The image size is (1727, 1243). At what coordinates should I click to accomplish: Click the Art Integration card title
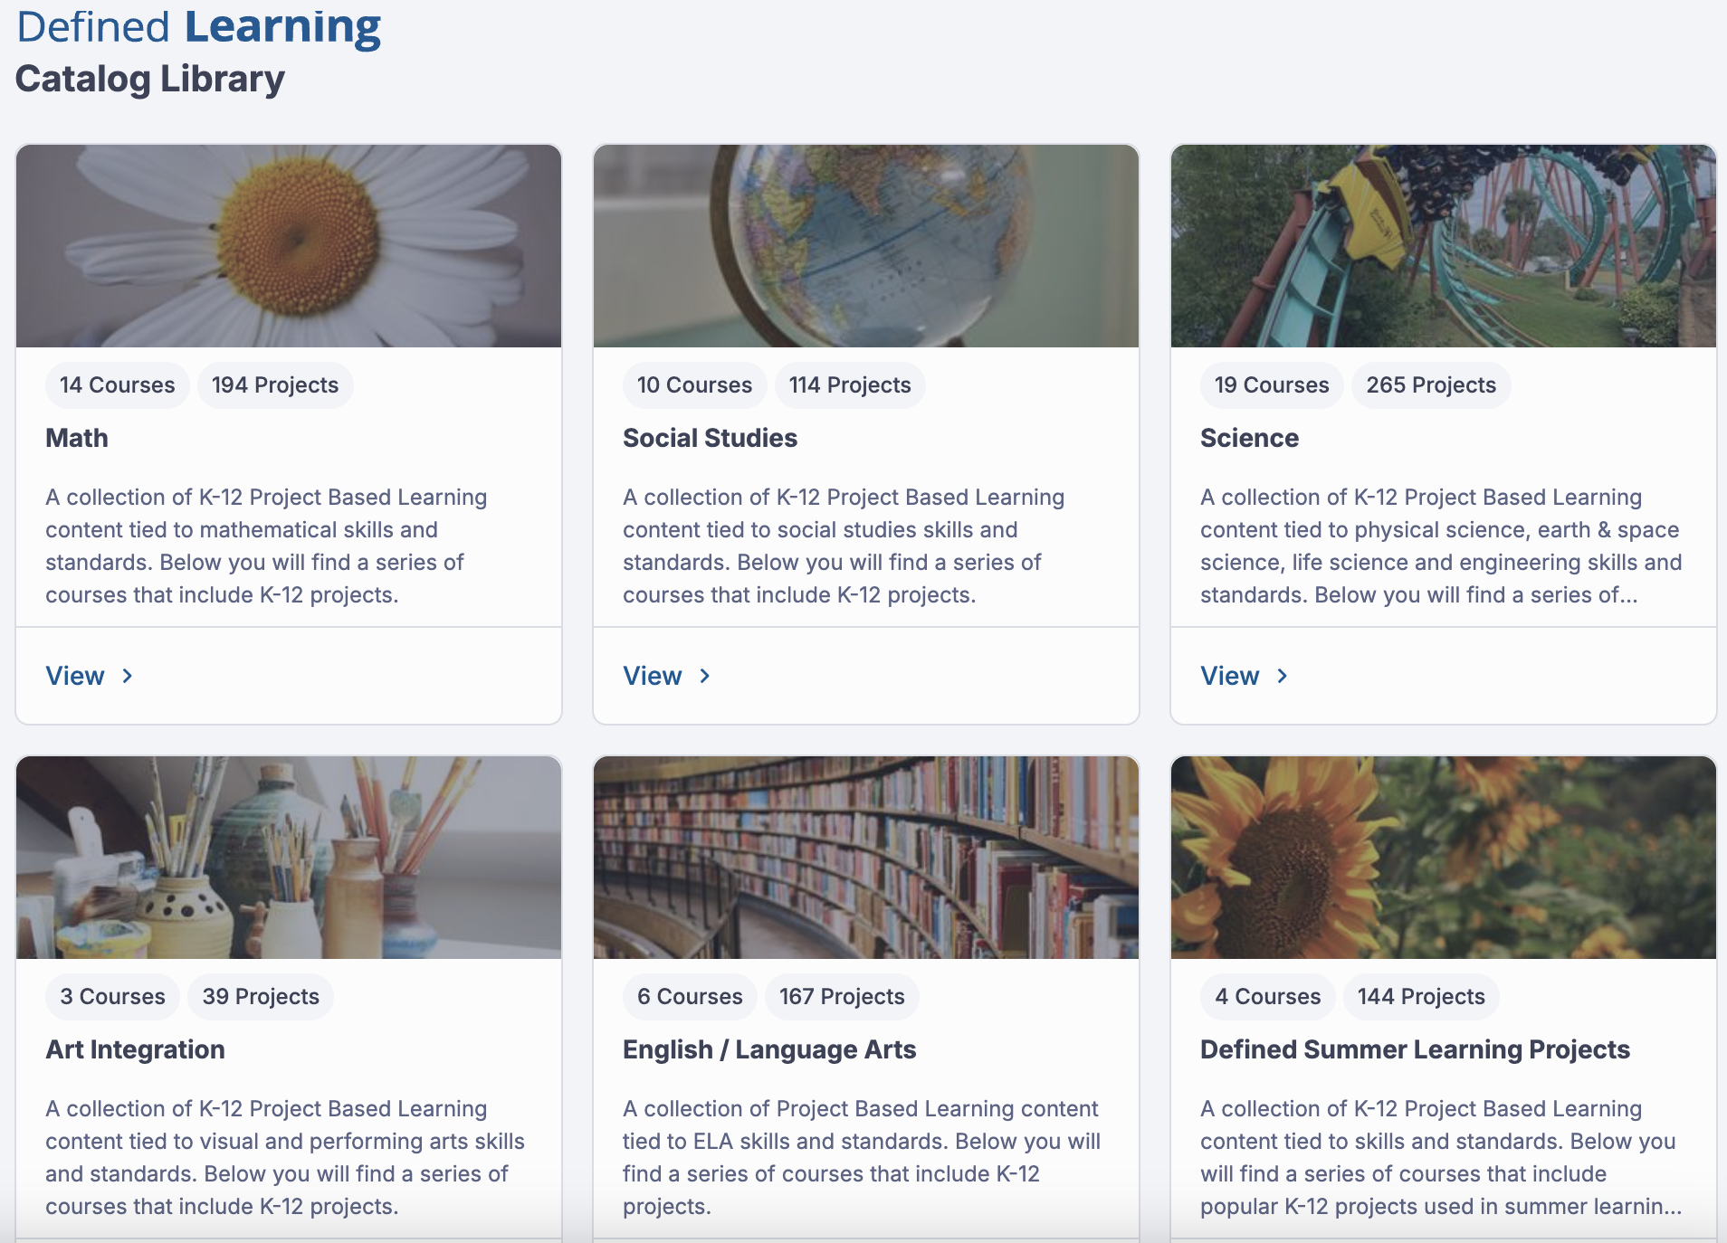[x=135, y=1049]
